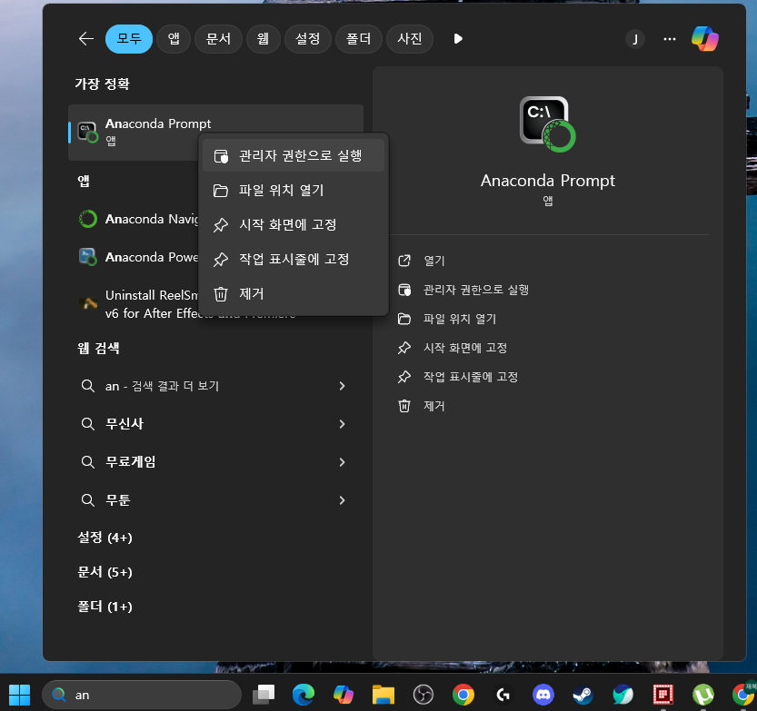Switch to the 설정 filter tab
757x711 pixels.
click(307, 38)
